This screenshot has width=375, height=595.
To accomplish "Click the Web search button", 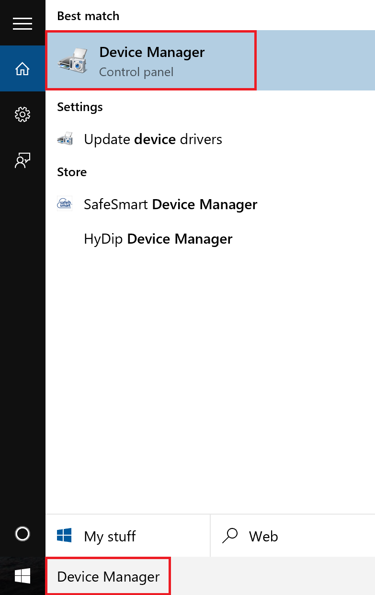I will pyautogui.click(x=263, y=536).
